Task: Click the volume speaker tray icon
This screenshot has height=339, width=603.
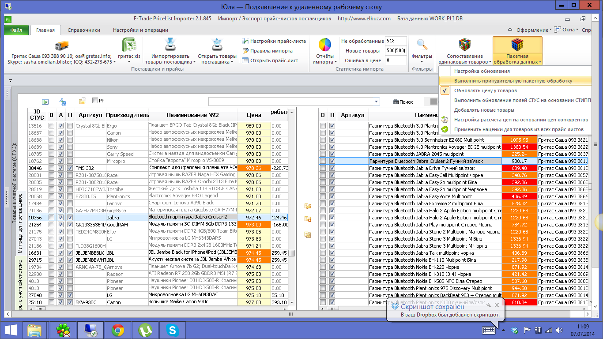Action: [x=559, y=330]
